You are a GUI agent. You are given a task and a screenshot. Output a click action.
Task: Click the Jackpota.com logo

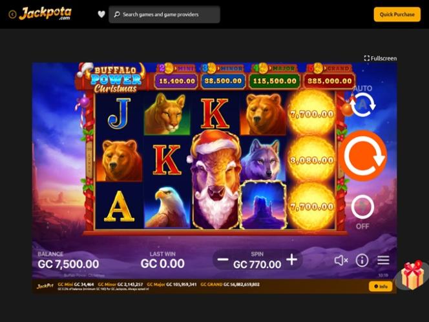pos(45,14)
